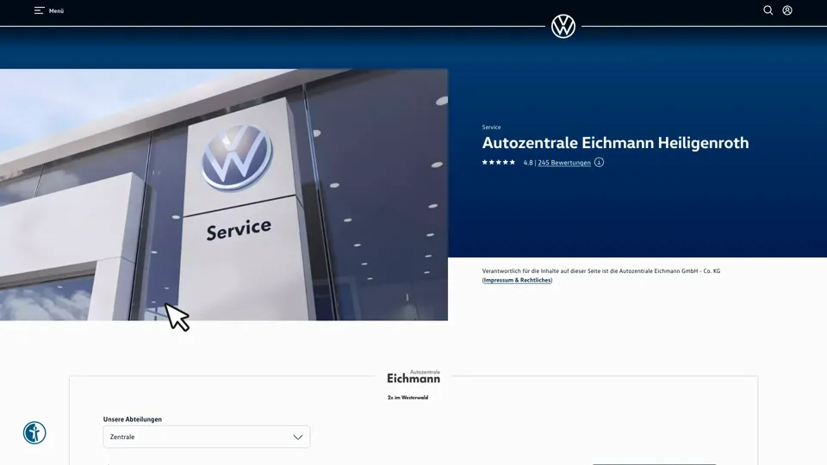Image resolution: width=827 pixels, height=465 pixels.
Task: Click the five-star rating display
Action: tap(499, 163)
